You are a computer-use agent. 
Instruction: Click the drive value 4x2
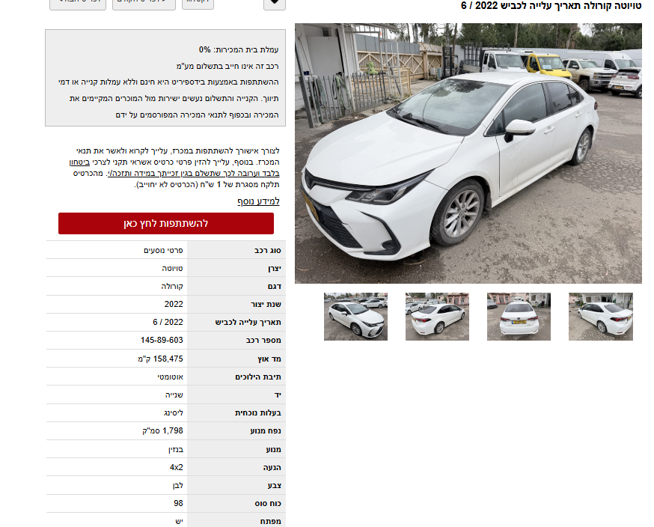point(177,467)
